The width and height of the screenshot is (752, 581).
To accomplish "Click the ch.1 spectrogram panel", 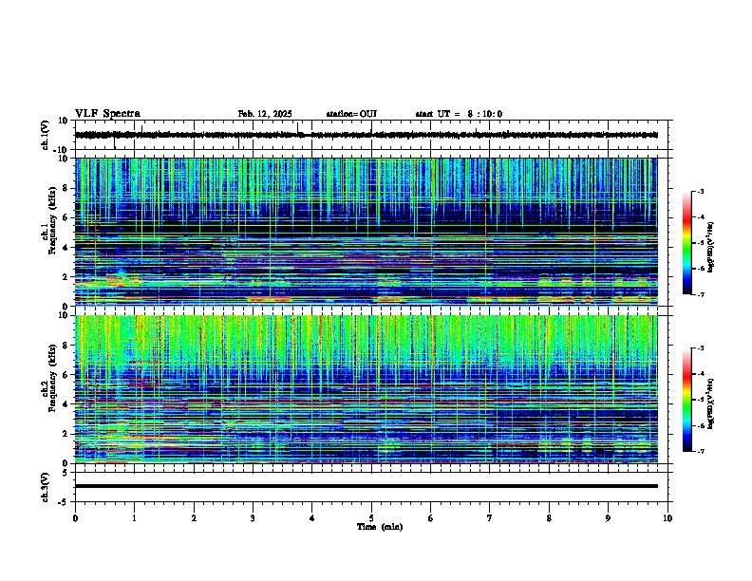I will tap(366, 232).
